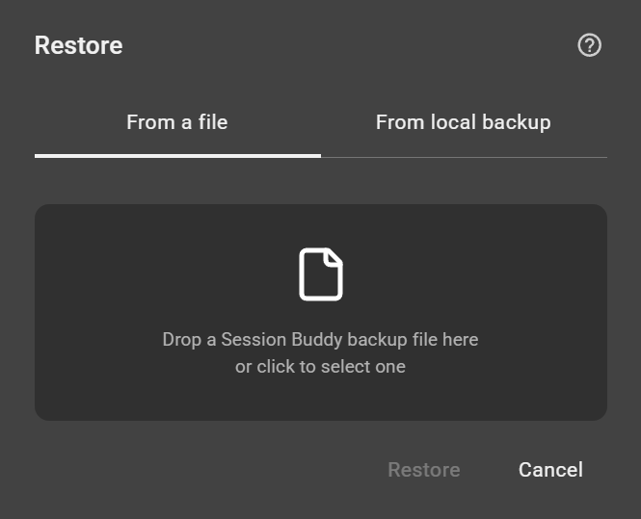Cancel the Restore dialog

click(550, 470)
